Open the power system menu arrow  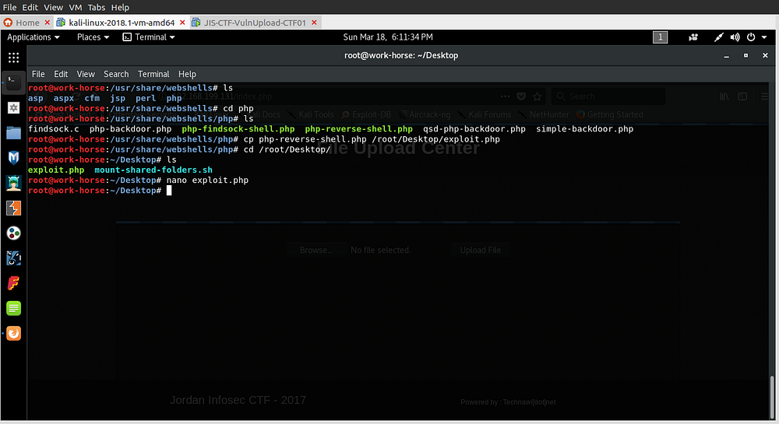coord(765,37)
